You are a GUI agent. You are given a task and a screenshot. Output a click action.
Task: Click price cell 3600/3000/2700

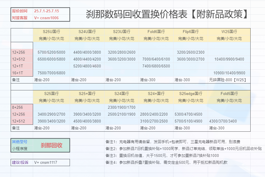point(191,59)
